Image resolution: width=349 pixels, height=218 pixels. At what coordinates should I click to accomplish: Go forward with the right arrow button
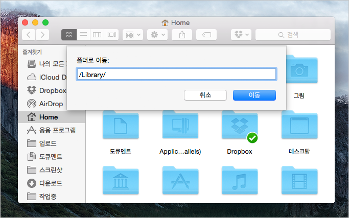tap(42, 35)
